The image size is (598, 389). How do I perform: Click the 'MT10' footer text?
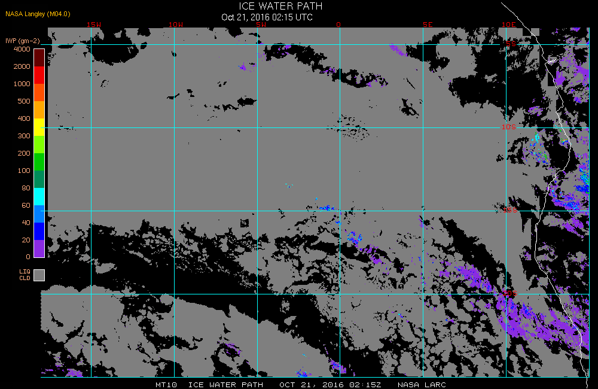tap(166, 385)
